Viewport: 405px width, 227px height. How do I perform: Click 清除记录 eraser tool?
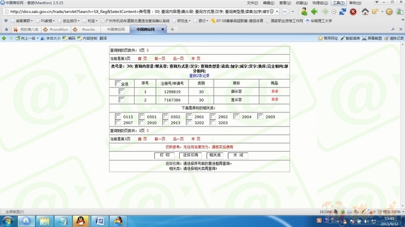tap(394, 39)
